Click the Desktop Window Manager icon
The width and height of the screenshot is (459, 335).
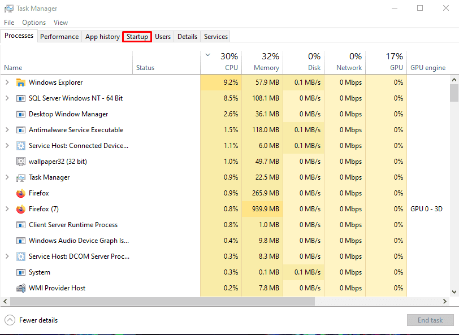20,114
